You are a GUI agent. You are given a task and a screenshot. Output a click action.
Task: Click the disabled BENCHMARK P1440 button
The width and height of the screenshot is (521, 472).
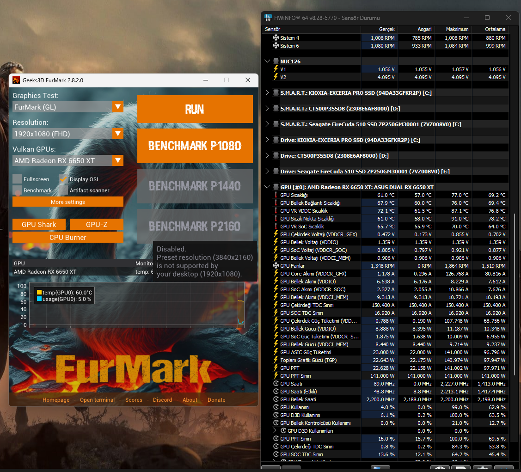[x=195, y=186]
